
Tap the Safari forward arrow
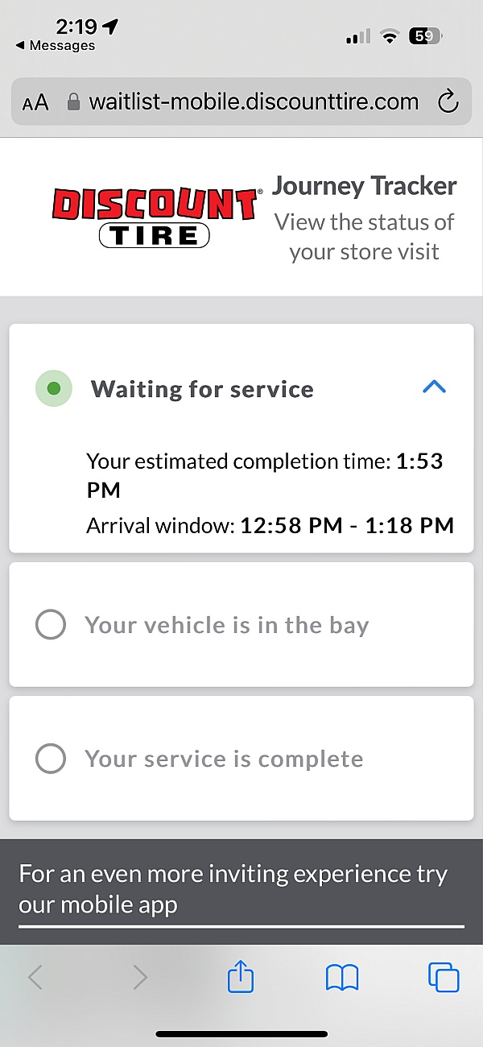(x=140, y=978)
